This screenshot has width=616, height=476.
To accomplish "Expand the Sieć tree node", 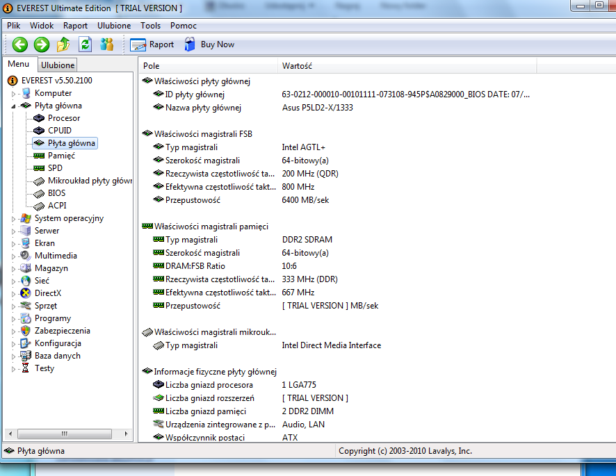I will tap(13, 281).
